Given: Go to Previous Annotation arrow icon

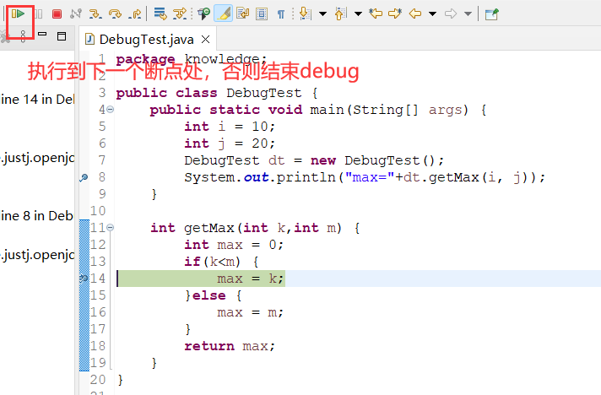Looking at the screenshot, I should pos(341,14).
